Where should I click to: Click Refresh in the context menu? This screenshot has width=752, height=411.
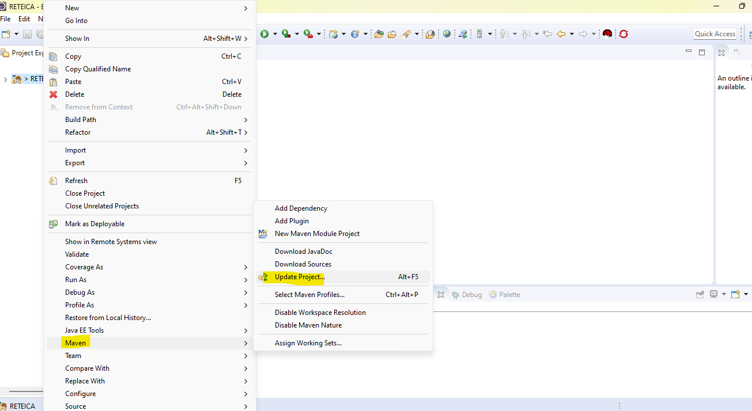76,181
